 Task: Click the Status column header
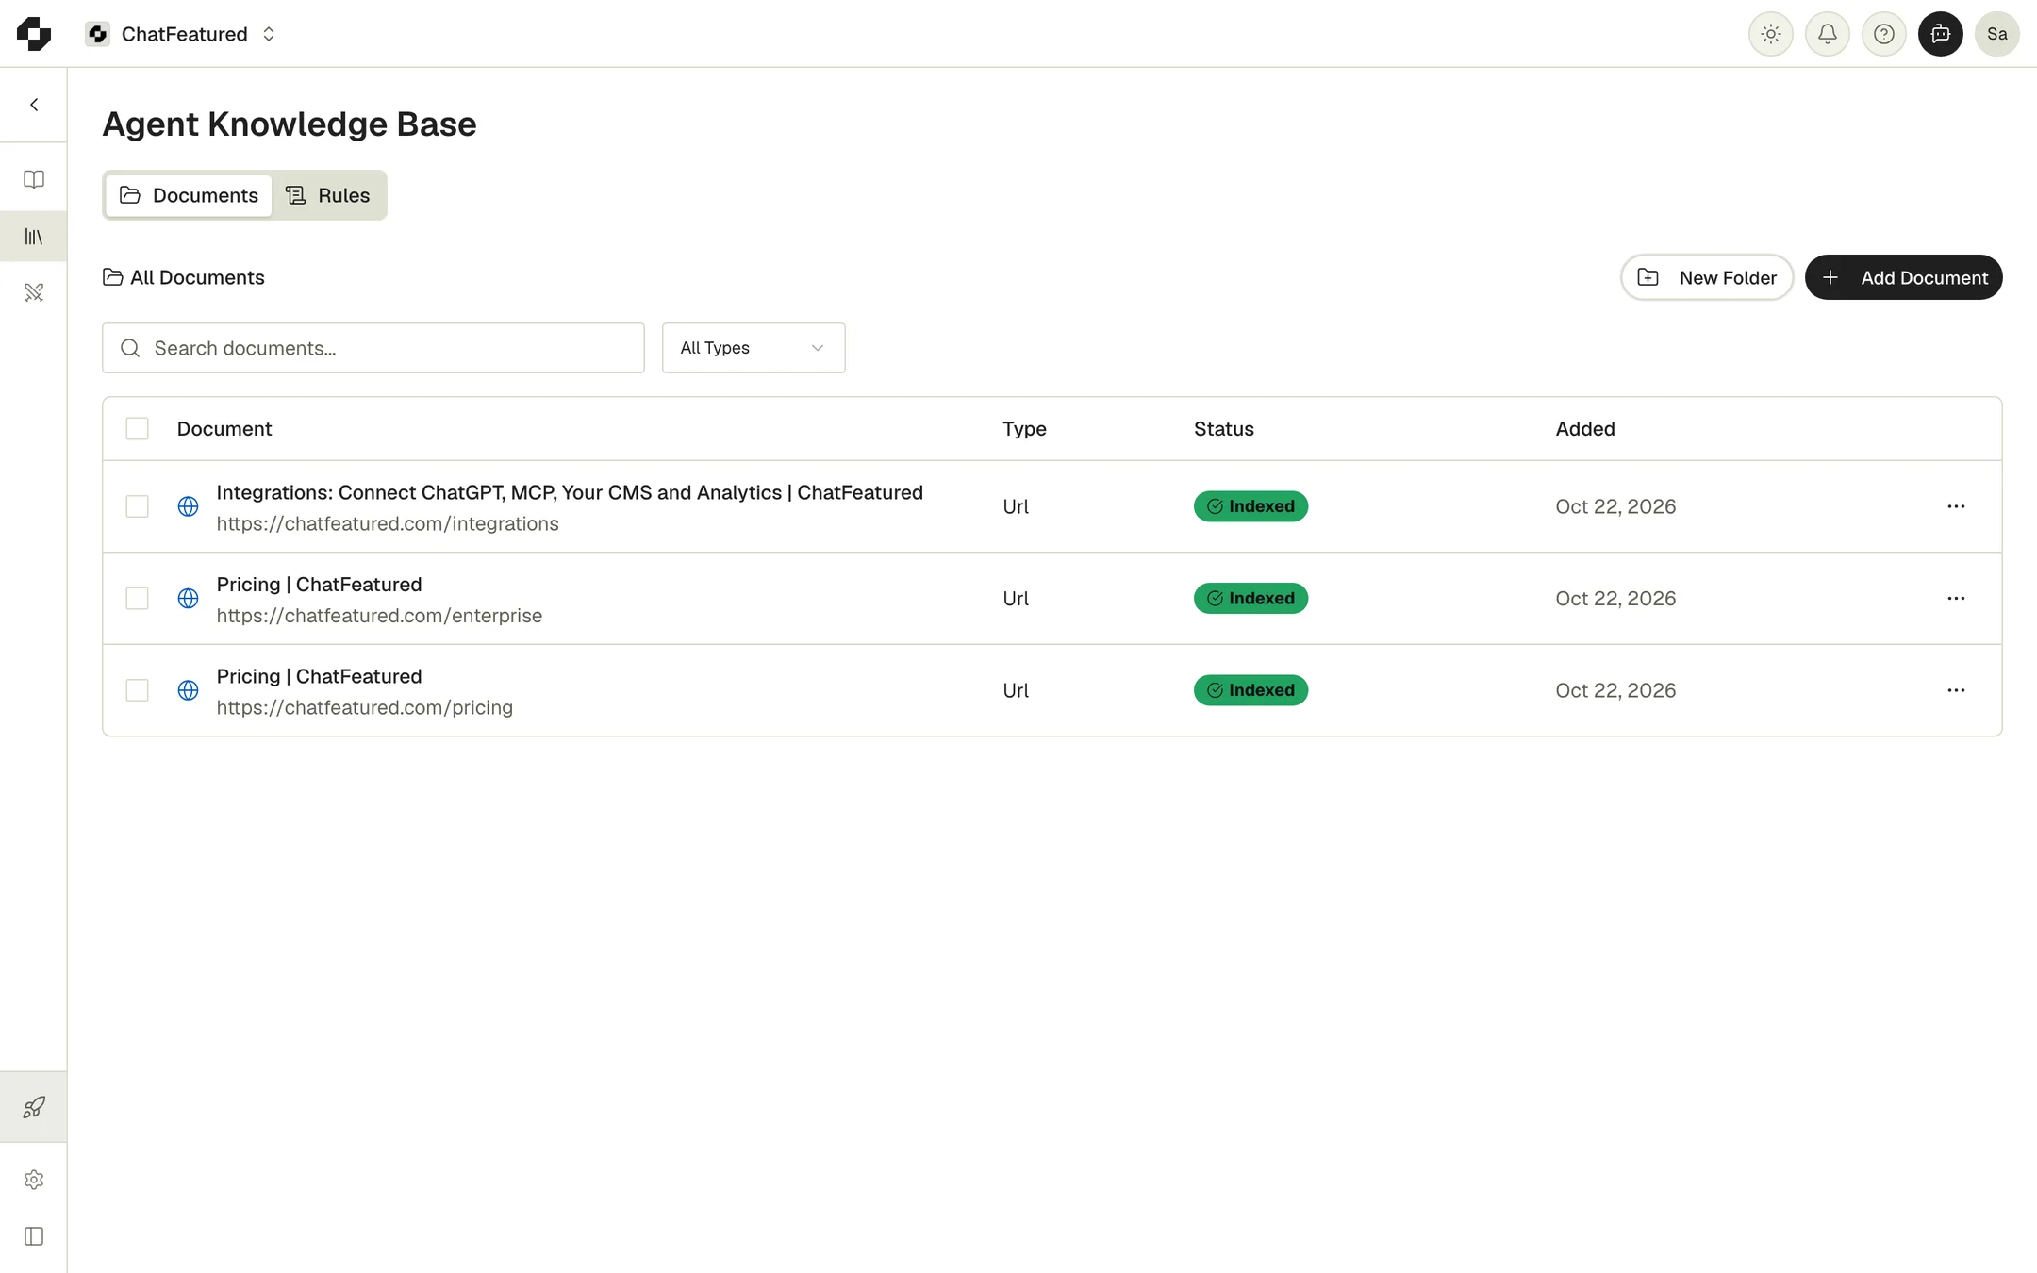point(1224,429)
